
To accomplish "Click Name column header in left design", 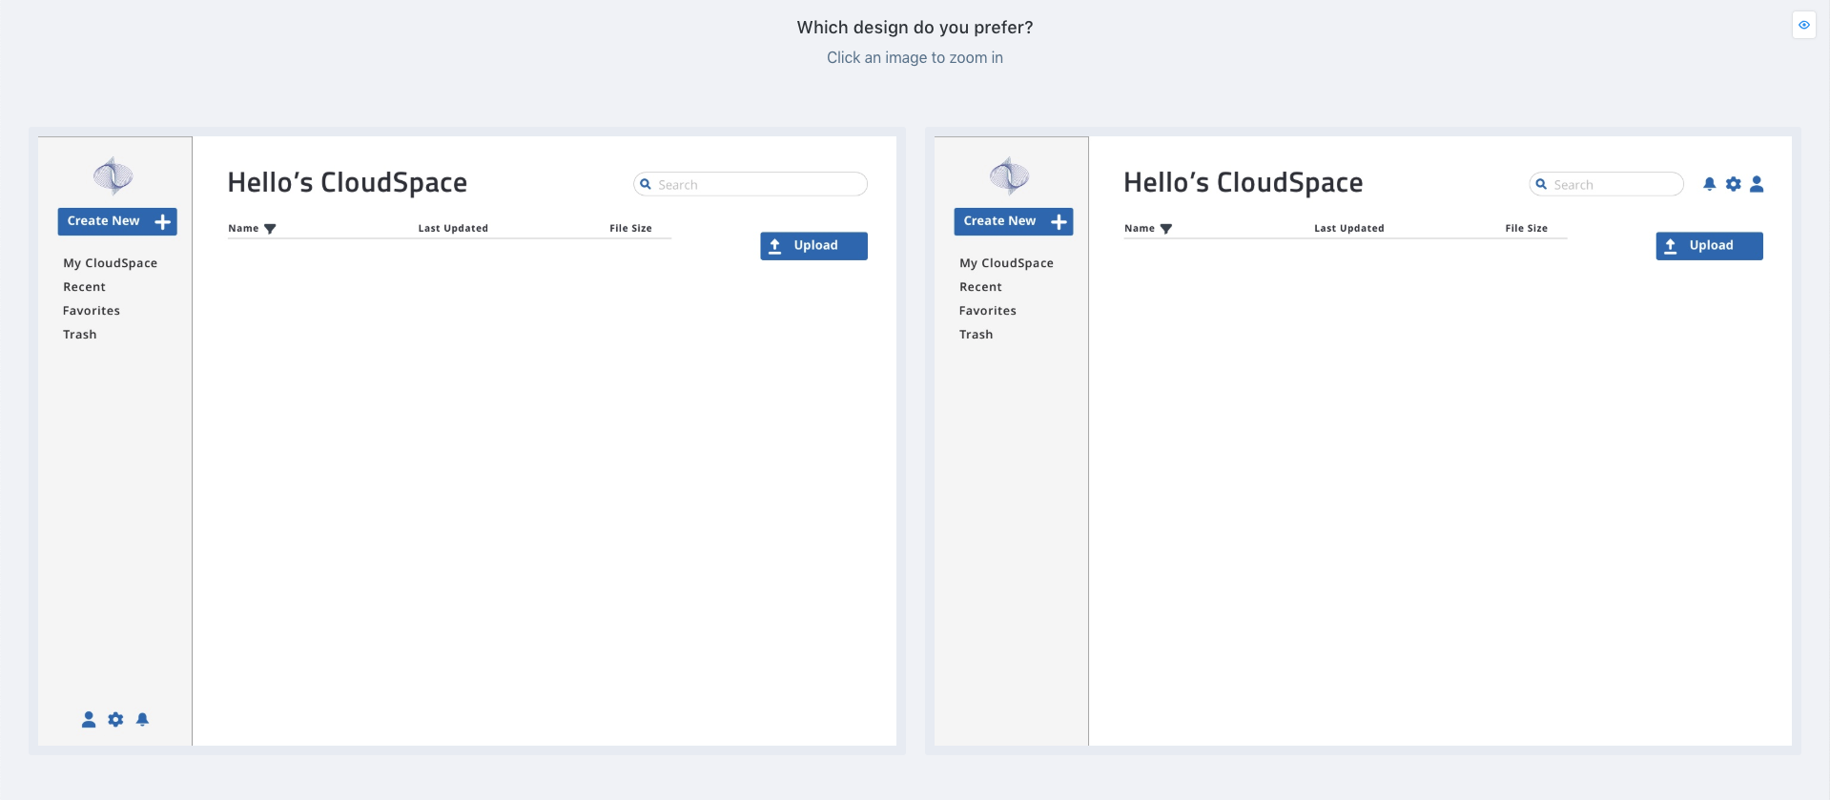I will tap(243, 229).
